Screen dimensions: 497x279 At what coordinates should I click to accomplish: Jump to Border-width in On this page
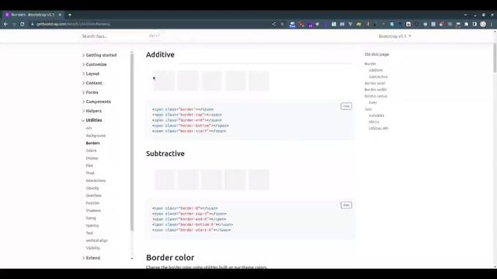point(375,90)
